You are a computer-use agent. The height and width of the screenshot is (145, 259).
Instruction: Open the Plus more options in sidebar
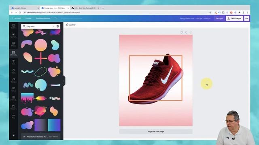click(x=13, y=116)
